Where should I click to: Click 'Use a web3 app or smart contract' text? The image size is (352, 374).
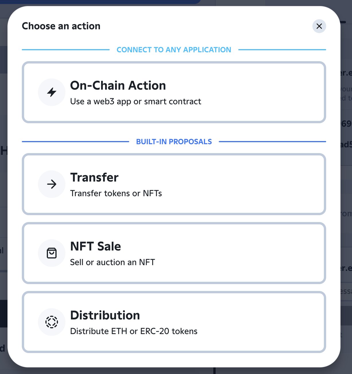(x=136, y=101)
